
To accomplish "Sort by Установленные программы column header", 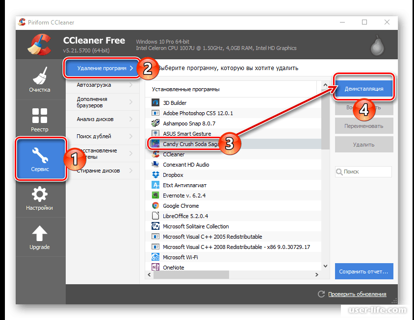I will (231, 89).
